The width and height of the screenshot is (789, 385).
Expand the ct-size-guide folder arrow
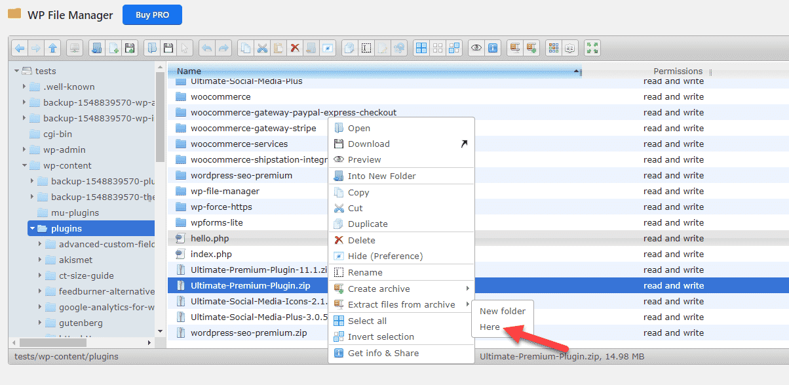[x=39, y=275]
